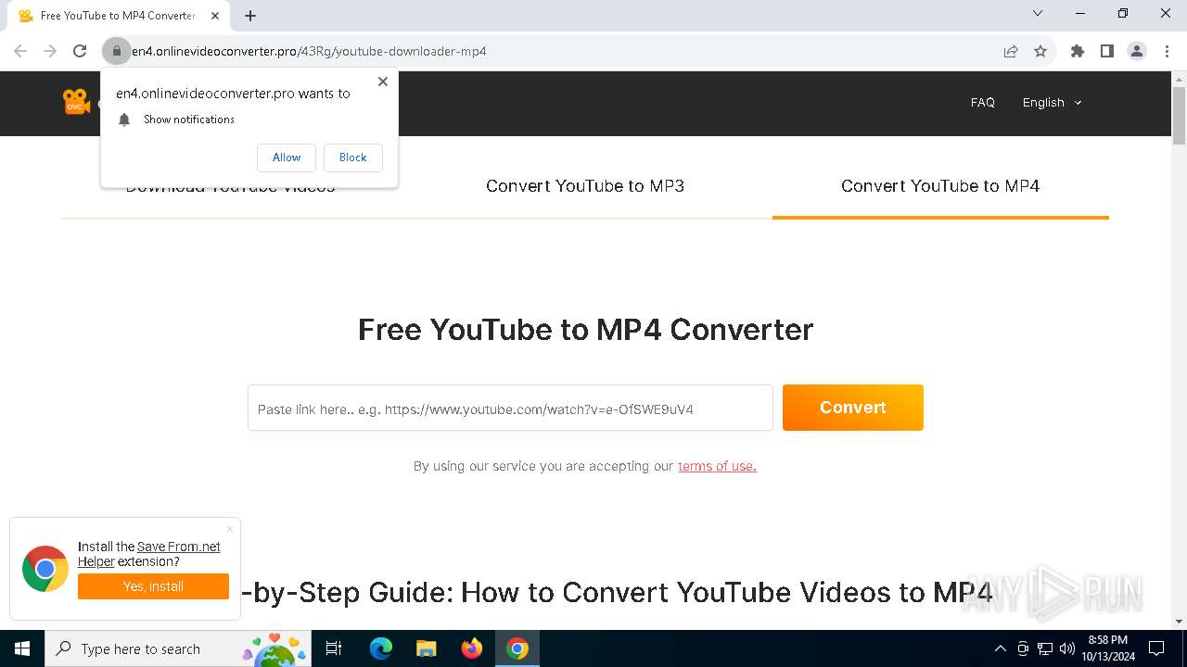The width and height of the screenshot is (1187, 667).
Task: Open Task View on the taskbar
Action: pyautogui.click(x=334, y=648)
